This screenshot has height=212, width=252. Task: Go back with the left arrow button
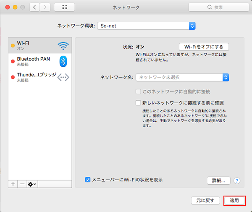click(x=34, y=8)
